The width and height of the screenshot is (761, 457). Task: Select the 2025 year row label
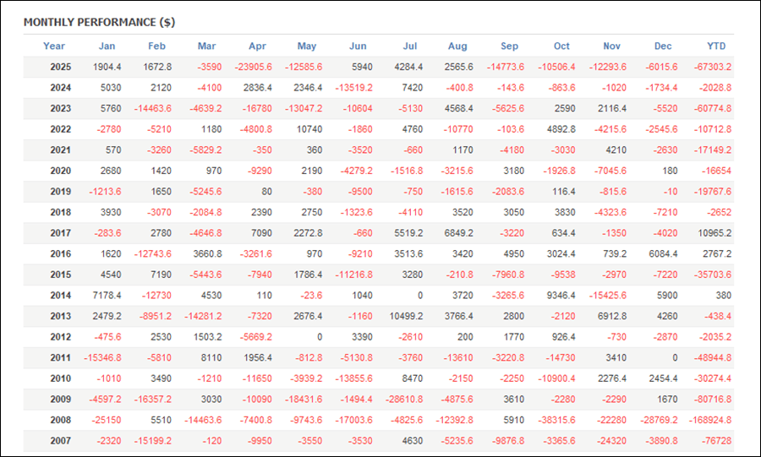(60, 68)
